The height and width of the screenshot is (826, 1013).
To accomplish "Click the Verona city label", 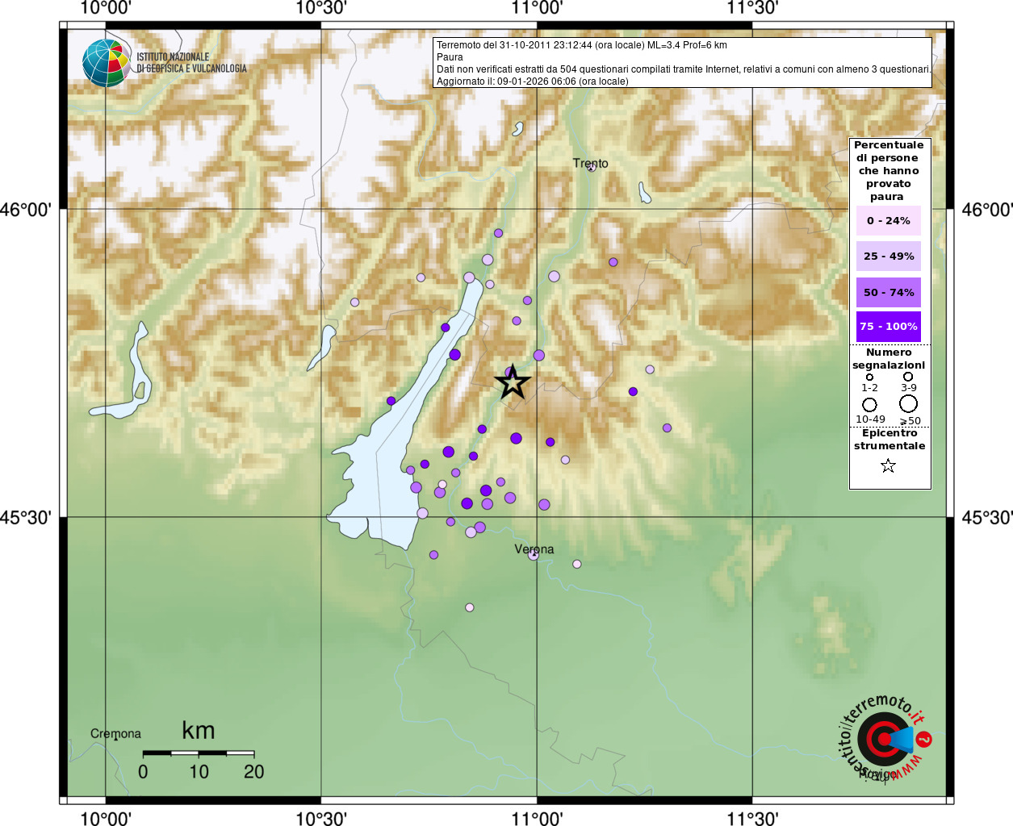I will pyautogui.click(x=534, y=549).
